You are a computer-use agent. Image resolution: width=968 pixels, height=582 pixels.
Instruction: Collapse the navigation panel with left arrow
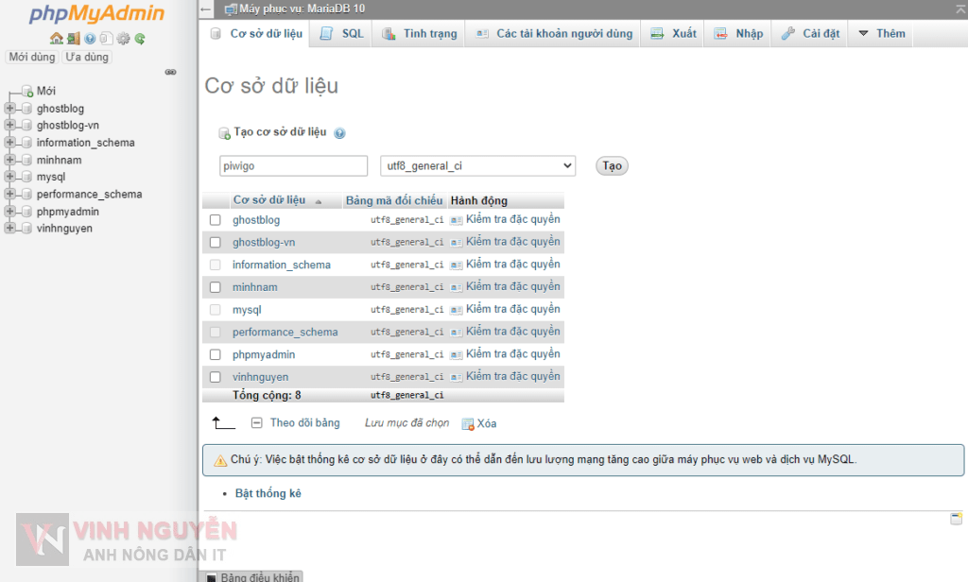(206, 9)
